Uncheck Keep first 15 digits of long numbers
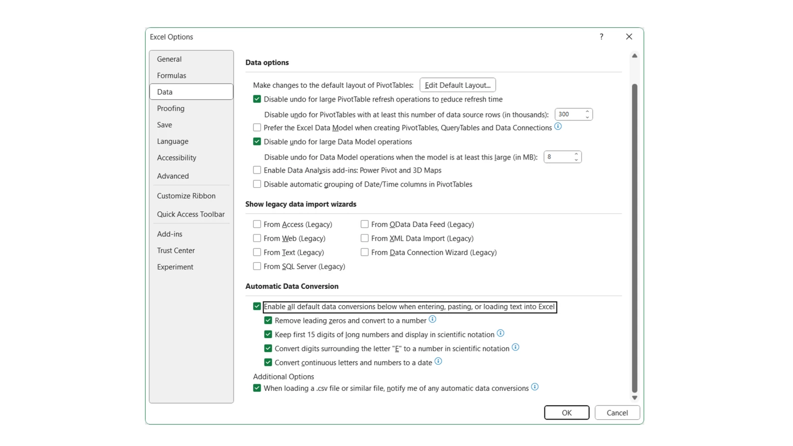This screenshot has height=446, width=793. 268,334
